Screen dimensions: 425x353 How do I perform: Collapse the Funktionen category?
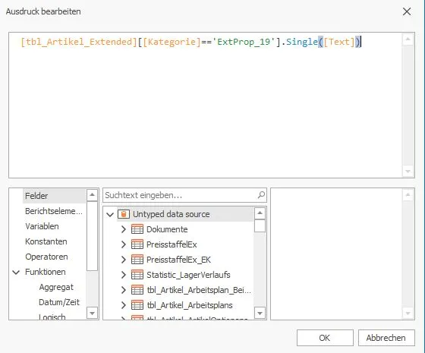pyautogui.click(x=16, y=272)
